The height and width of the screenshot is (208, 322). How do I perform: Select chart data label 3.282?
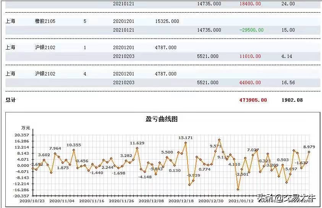pyautogui.click(x=126, y=156)
